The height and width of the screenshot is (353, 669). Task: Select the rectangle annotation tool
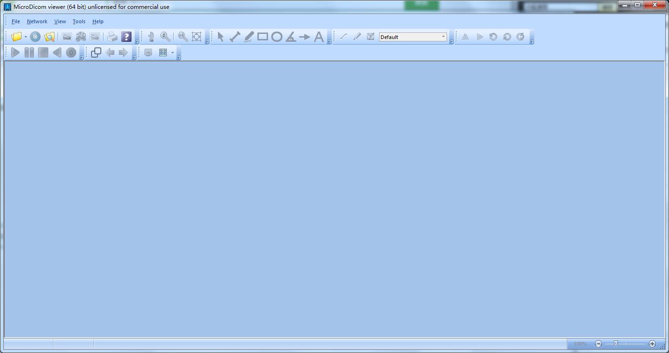(262, 37)
